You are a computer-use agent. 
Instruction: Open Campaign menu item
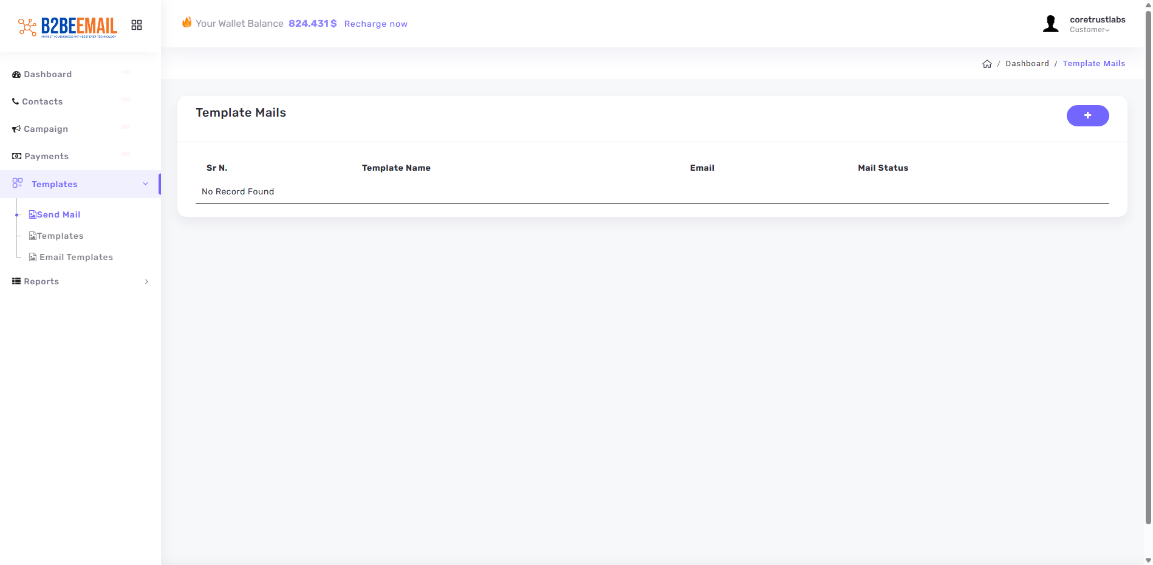pos(46,129)
